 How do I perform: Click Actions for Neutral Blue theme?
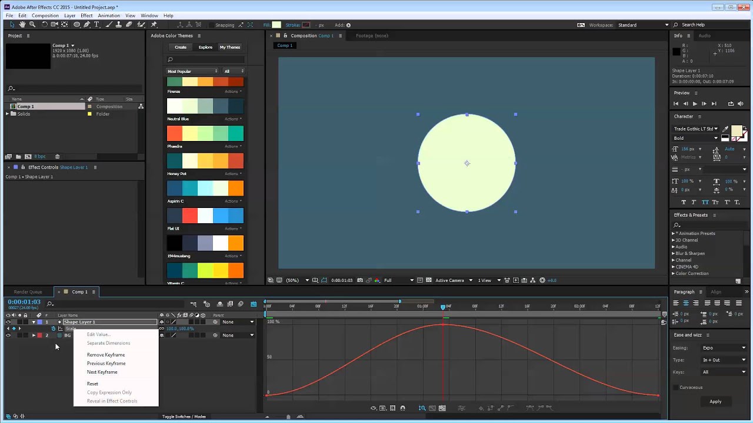pos(234,119)
